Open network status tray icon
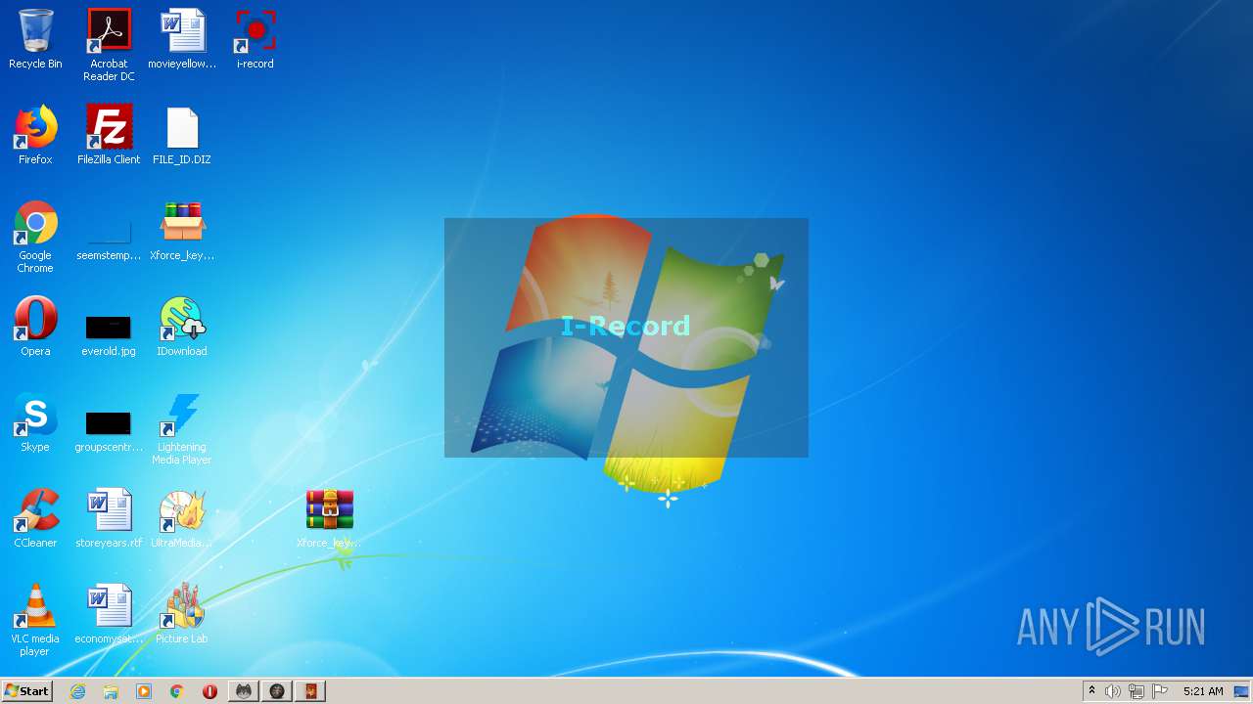 (1137, 691)
